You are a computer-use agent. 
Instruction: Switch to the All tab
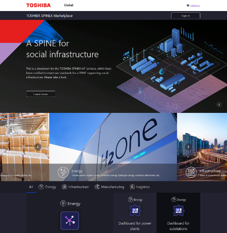pyautogui.click(x=31, y=187)
